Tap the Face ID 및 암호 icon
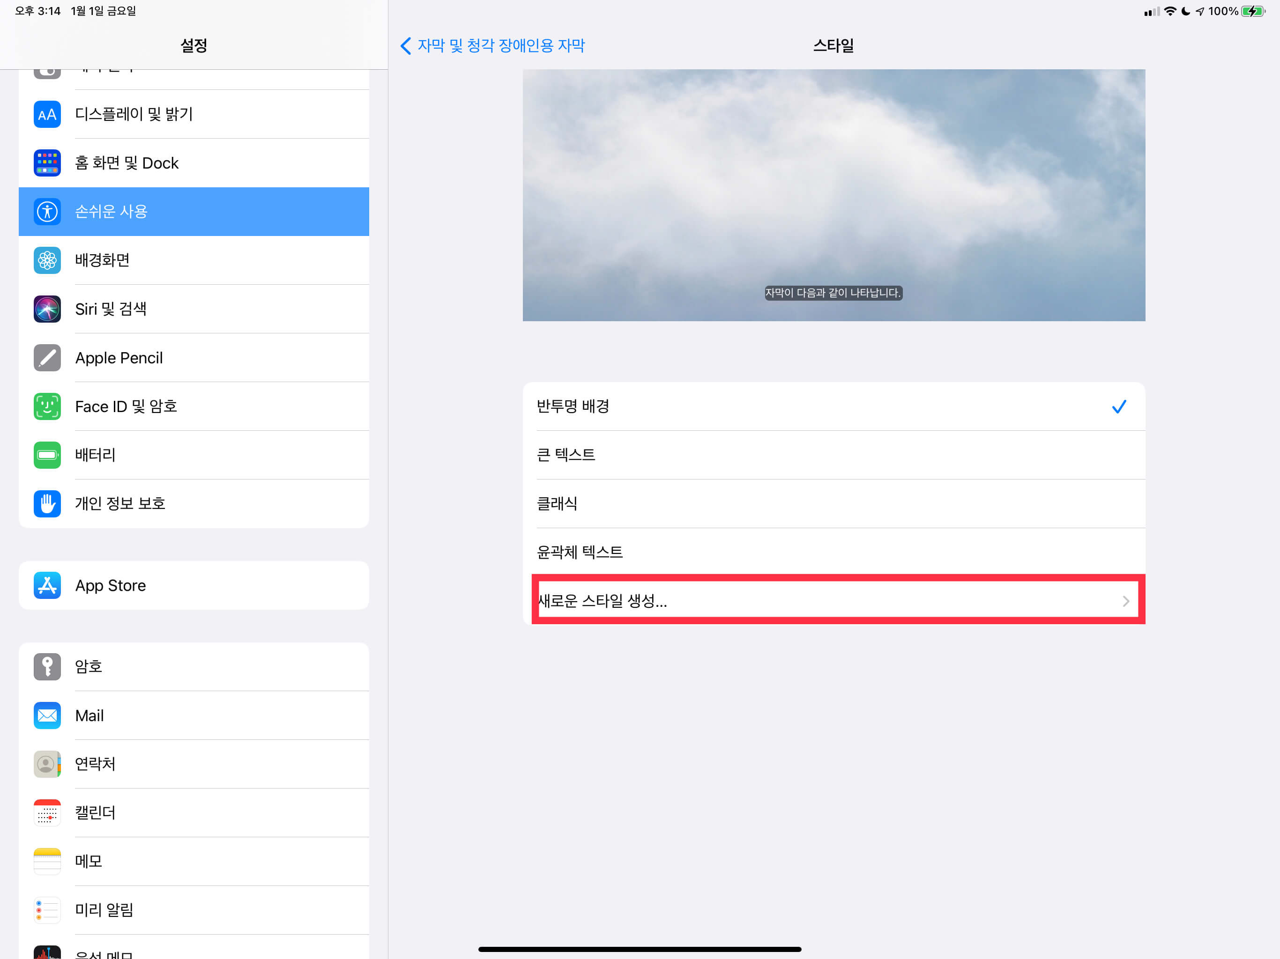This screenshot has width=1280, height=959. pyautogui.click(x=47, y=406)
